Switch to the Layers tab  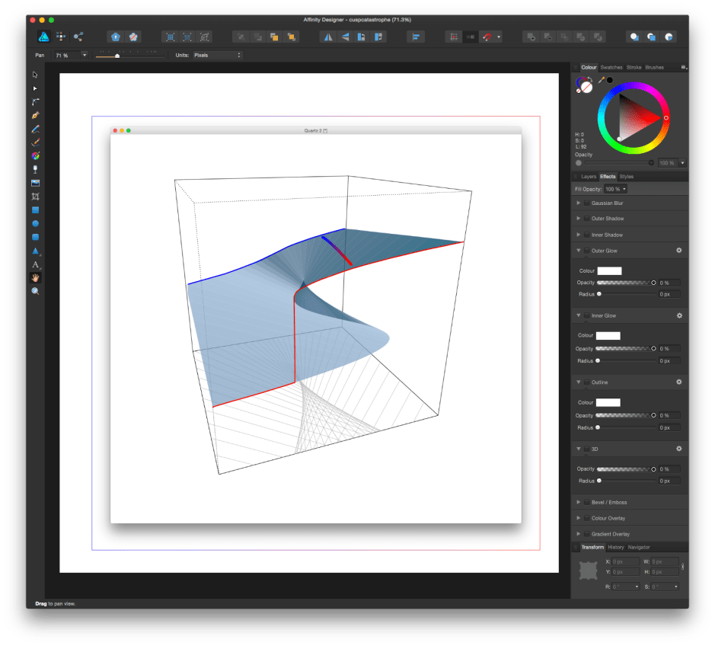588,176
